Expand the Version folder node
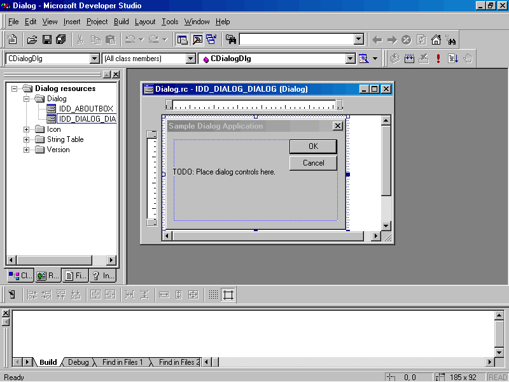The image size is (509, 382). (27, 150)
